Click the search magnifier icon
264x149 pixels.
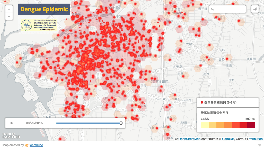coord(213,9)
